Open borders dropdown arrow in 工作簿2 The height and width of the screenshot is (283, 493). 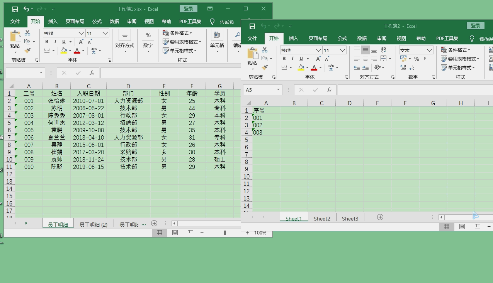291,67
